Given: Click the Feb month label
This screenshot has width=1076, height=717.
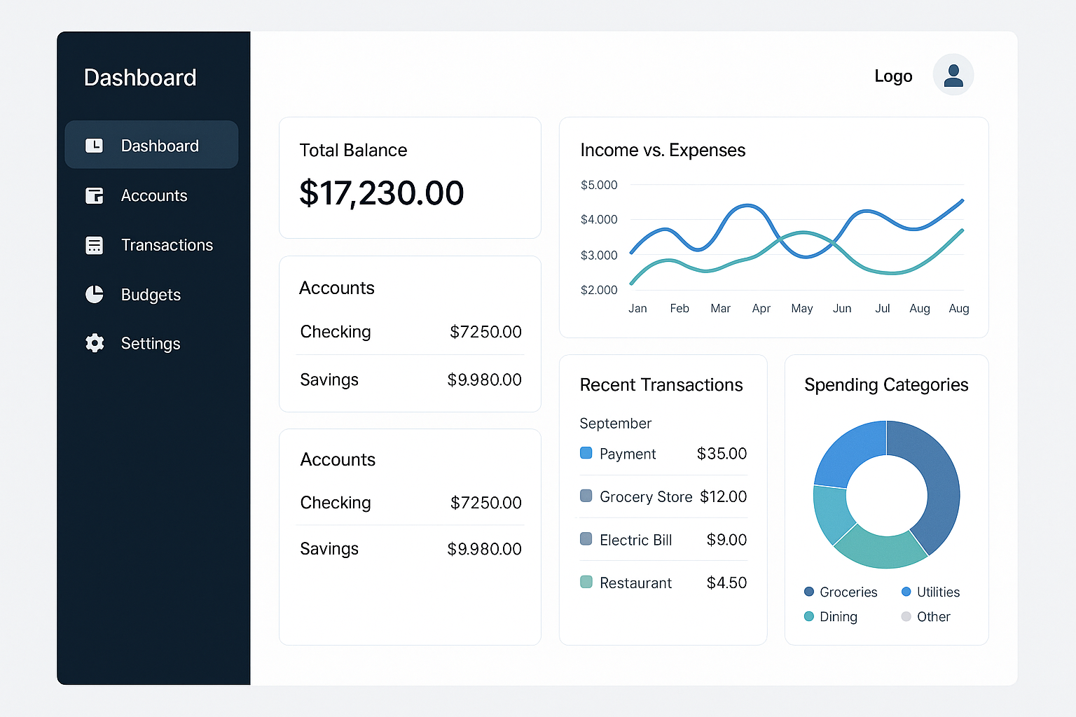Looking at the screenshot, I should tap(680, 308).
